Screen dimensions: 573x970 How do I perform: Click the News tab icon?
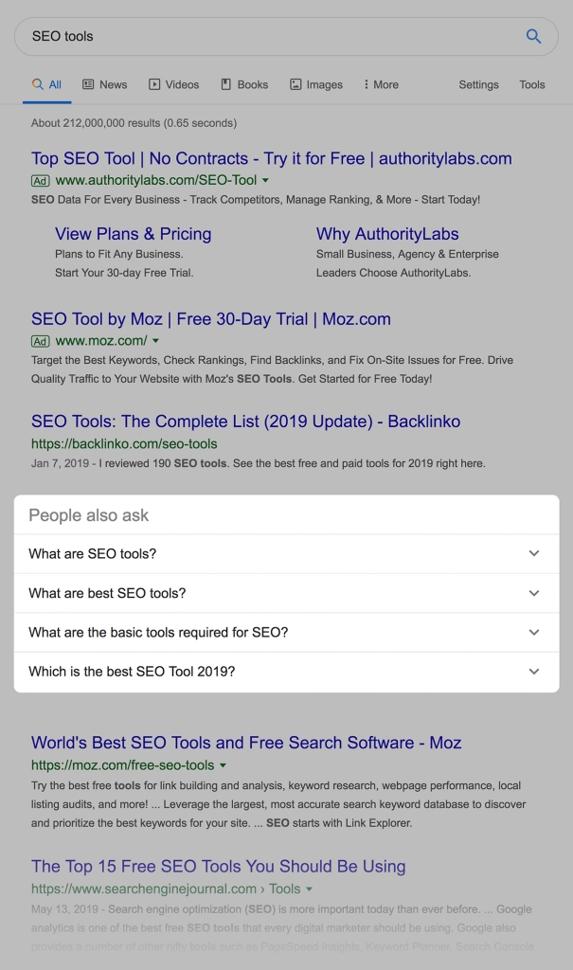point(88,84)
